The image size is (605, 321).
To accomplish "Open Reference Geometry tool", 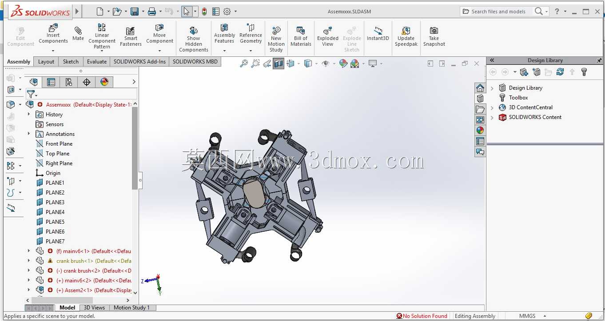I will [x=251, y=34].
